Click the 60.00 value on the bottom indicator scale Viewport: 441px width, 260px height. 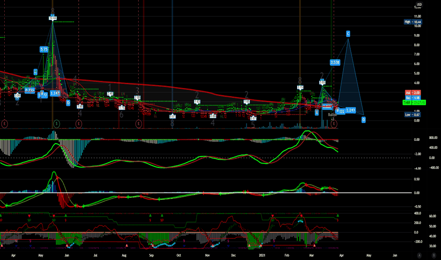432,216
